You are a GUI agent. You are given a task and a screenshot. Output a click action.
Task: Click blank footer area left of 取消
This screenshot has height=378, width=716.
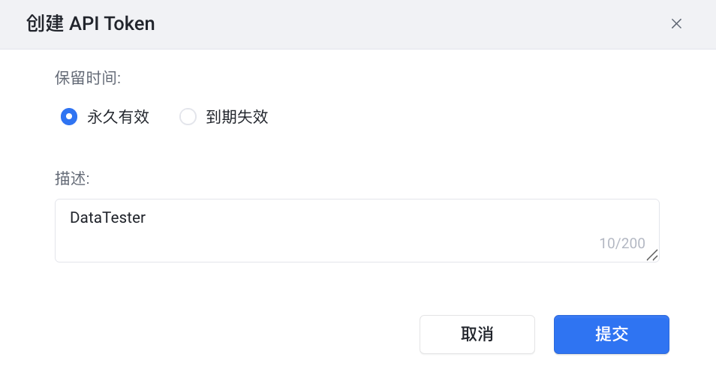pos(225,334)
